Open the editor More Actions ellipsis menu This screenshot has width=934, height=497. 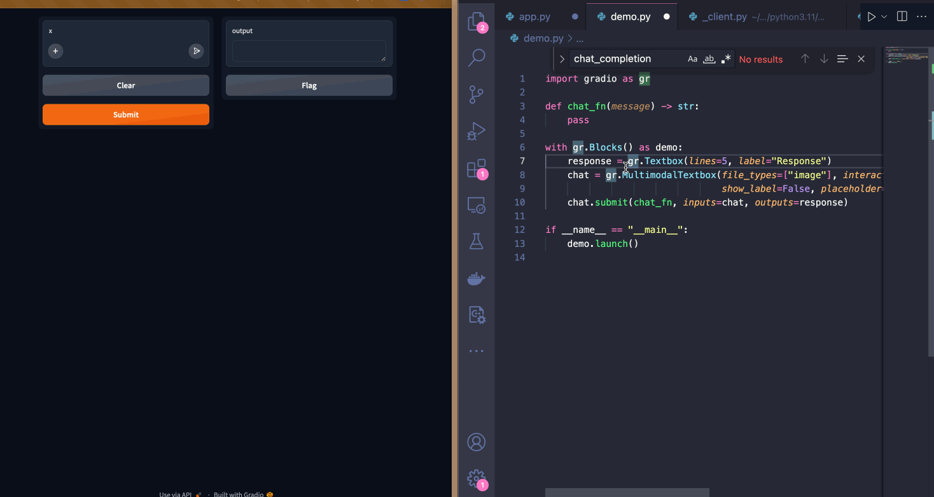coord(921,17)
